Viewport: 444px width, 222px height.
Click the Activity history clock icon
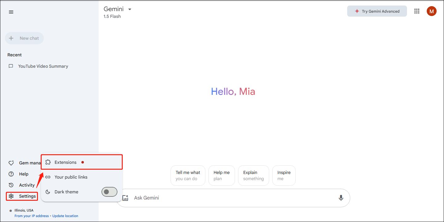(x=11, y=185)
